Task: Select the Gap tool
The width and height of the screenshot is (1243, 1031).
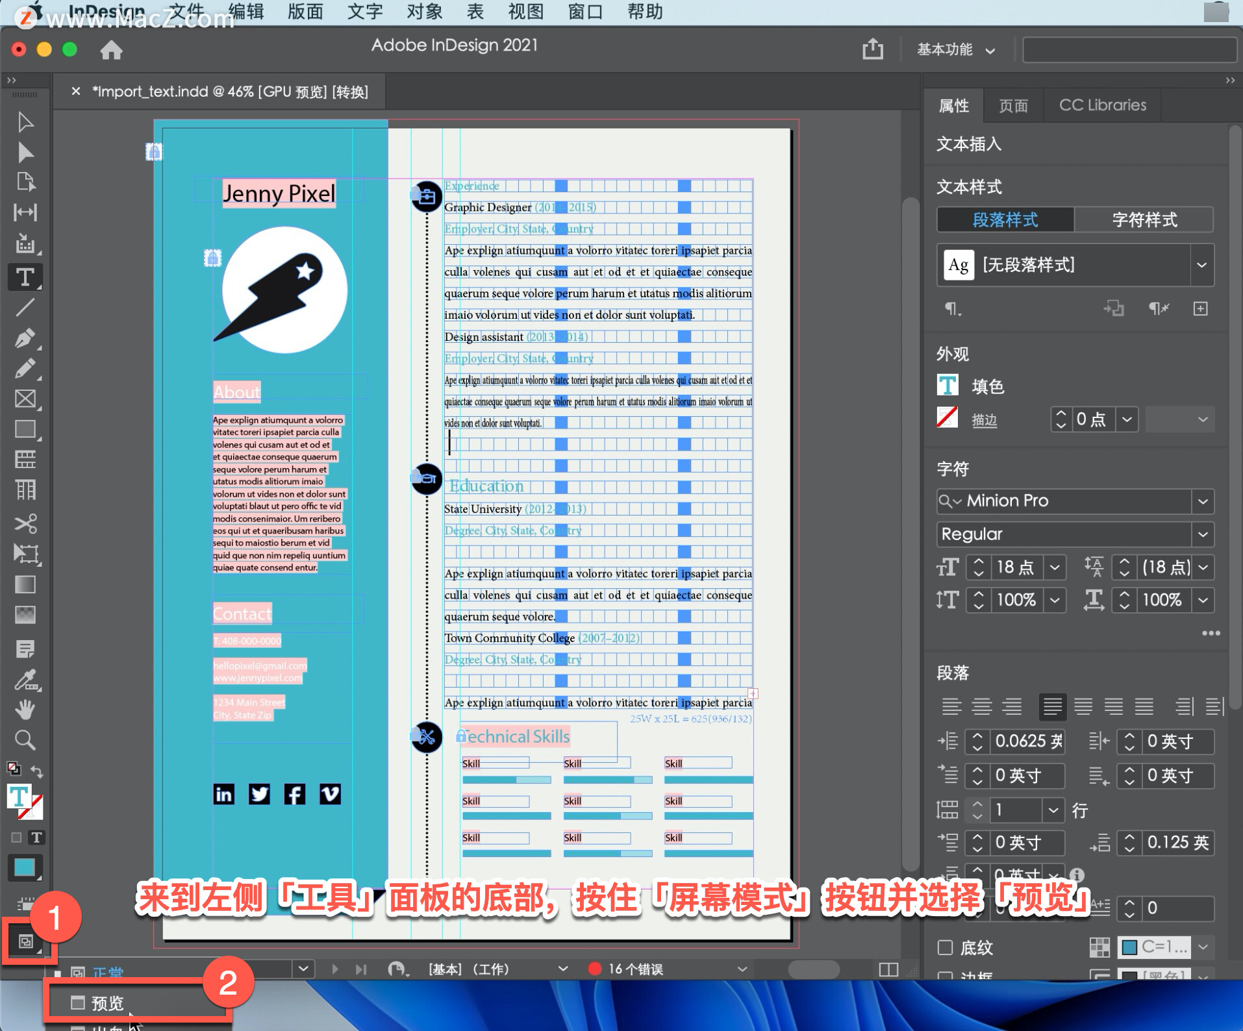Action: 25,212
